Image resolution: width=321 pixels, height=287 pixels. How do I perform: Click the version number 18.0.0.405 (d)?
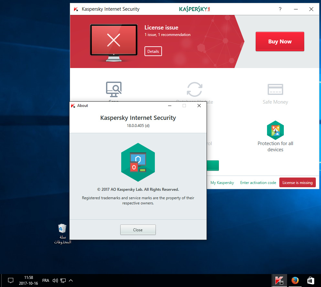pos(138,126)
